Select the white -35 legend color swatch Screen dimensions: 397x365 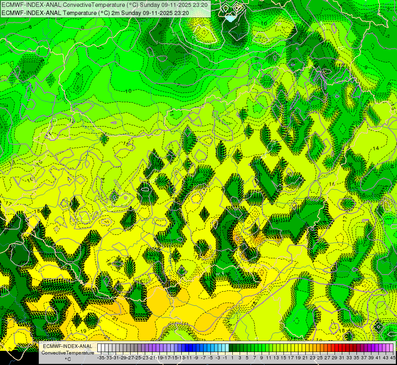pos(99,348)
